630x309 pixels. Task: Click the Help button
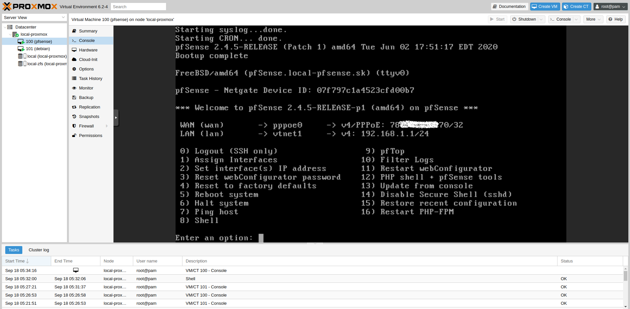pos(616,19)
